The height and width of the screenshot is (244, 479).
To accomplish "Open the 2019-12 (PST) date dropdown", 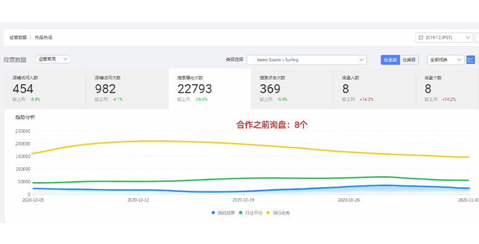I will pyautogui.click(x=444, y=38).
